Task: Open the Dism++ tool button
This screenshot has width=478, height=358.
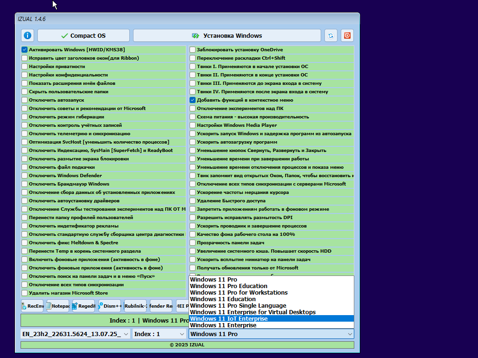Action: pos(110,306)
